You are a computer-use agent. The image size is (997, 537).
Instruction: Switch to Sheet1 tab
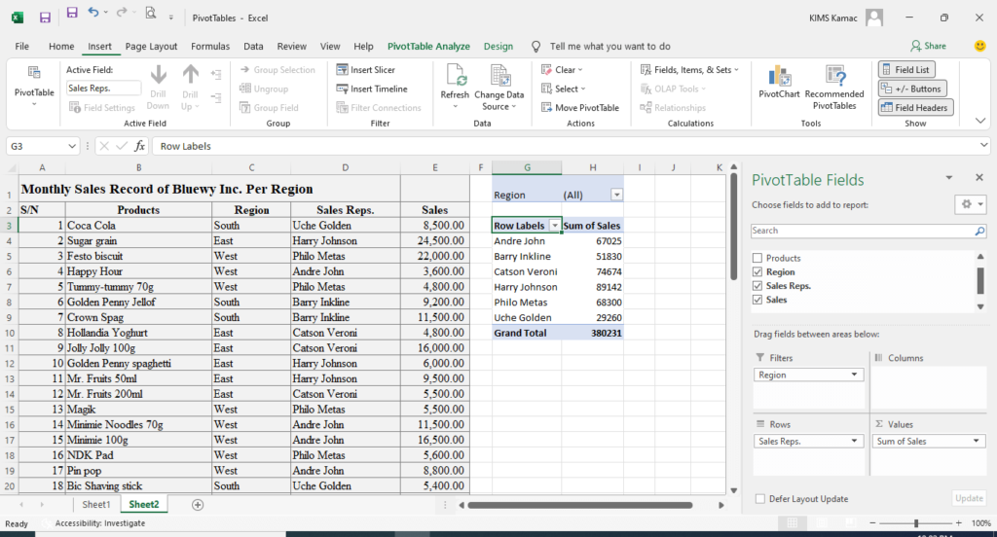coord(96,505)
